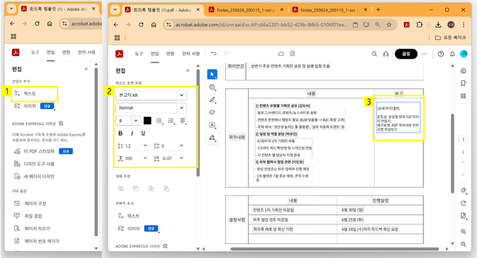Click zoom in magnifier in right rail

pyautogui.click(x=463, y=231)
